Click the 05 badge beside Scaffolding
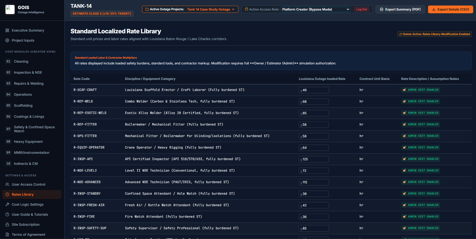 (x=8, y=105)
